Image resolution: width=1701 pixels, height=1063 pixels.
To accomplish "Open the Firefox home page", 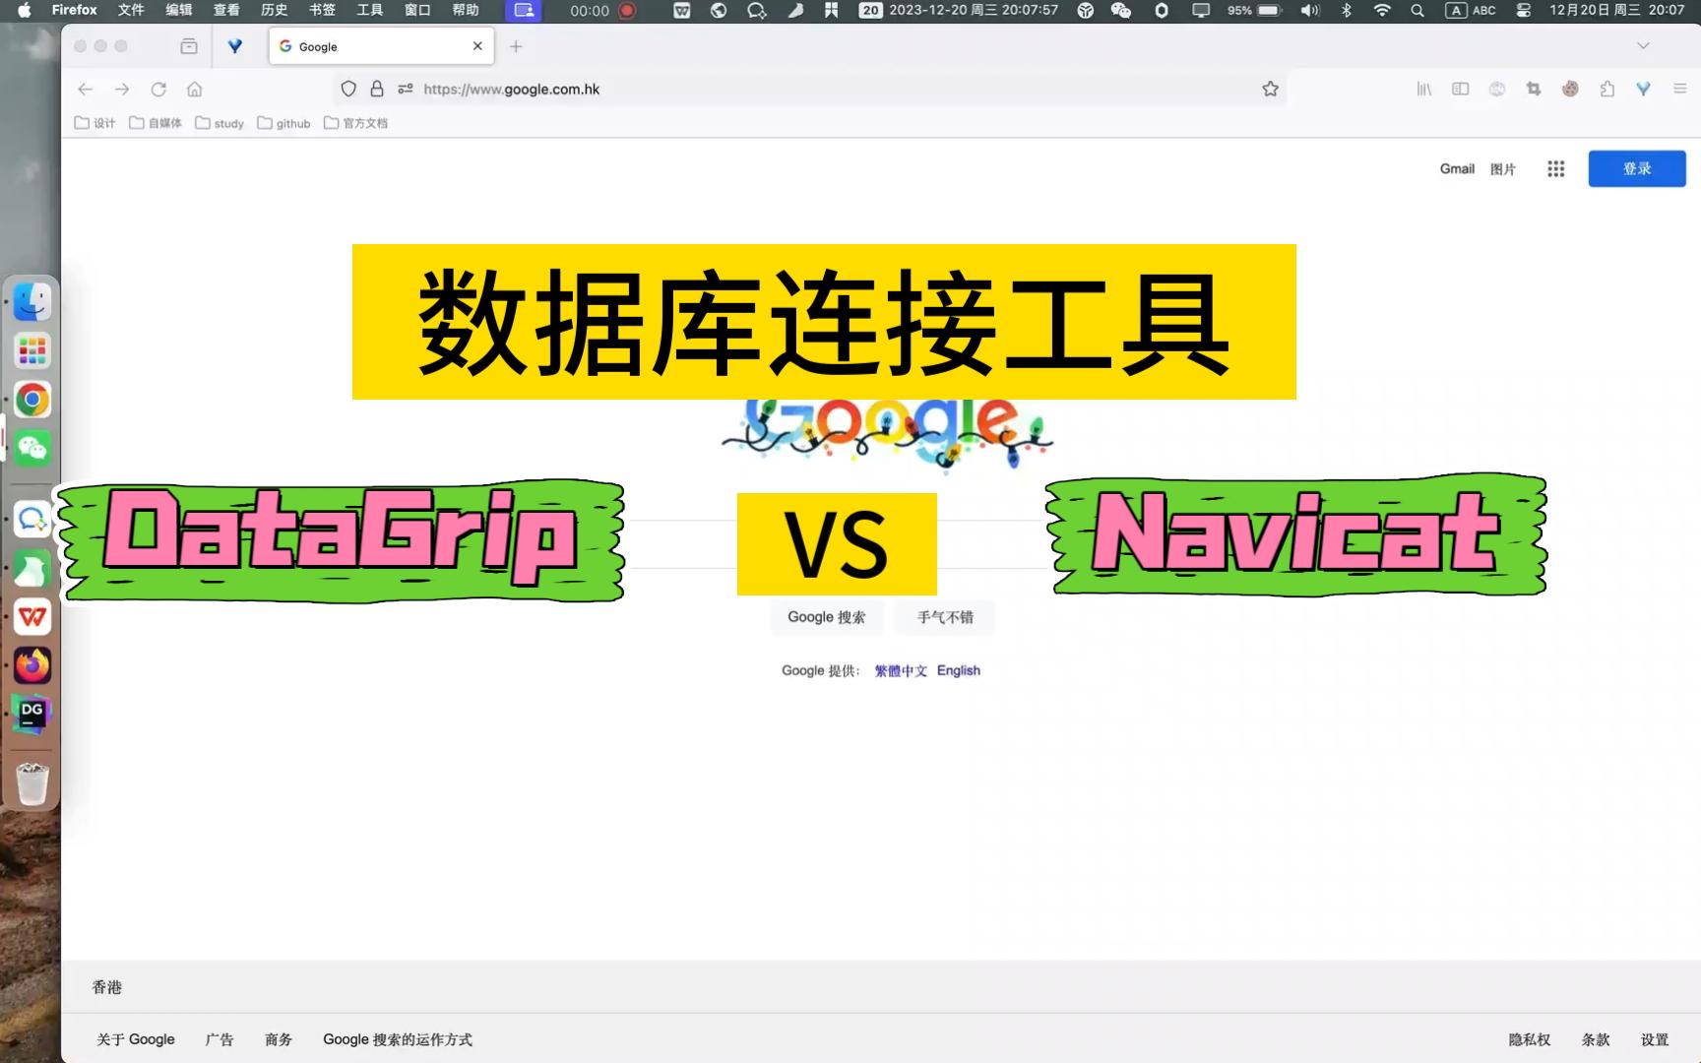I will [195, 90].
